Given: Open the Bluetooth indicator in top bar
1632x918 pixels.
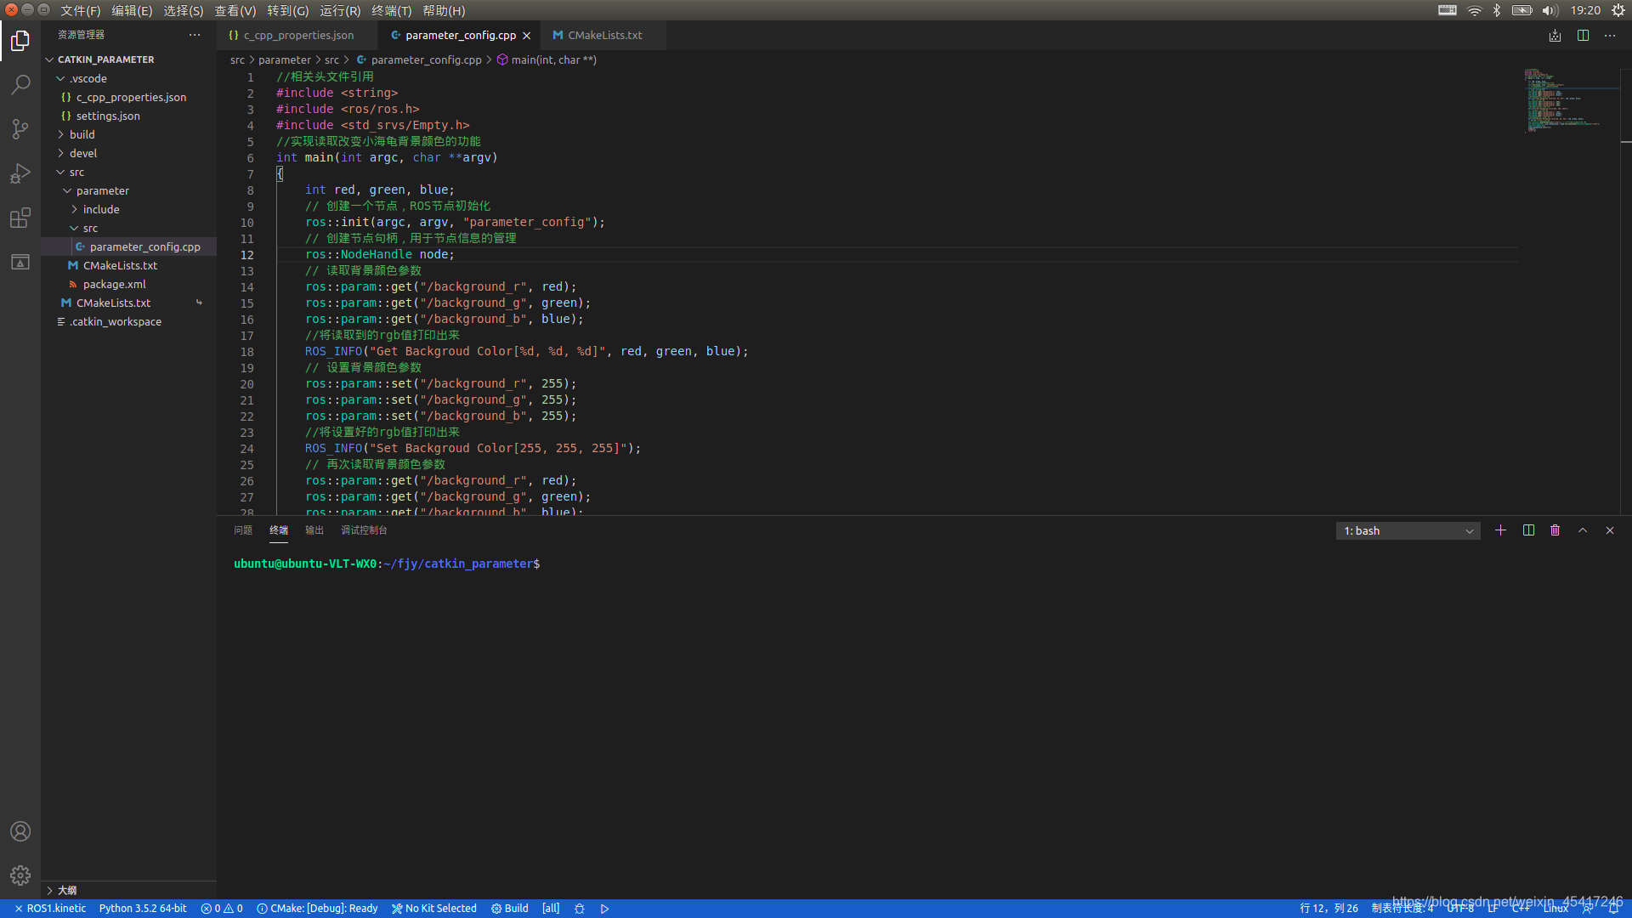Looking at the screenshot, I should 1497,10.
